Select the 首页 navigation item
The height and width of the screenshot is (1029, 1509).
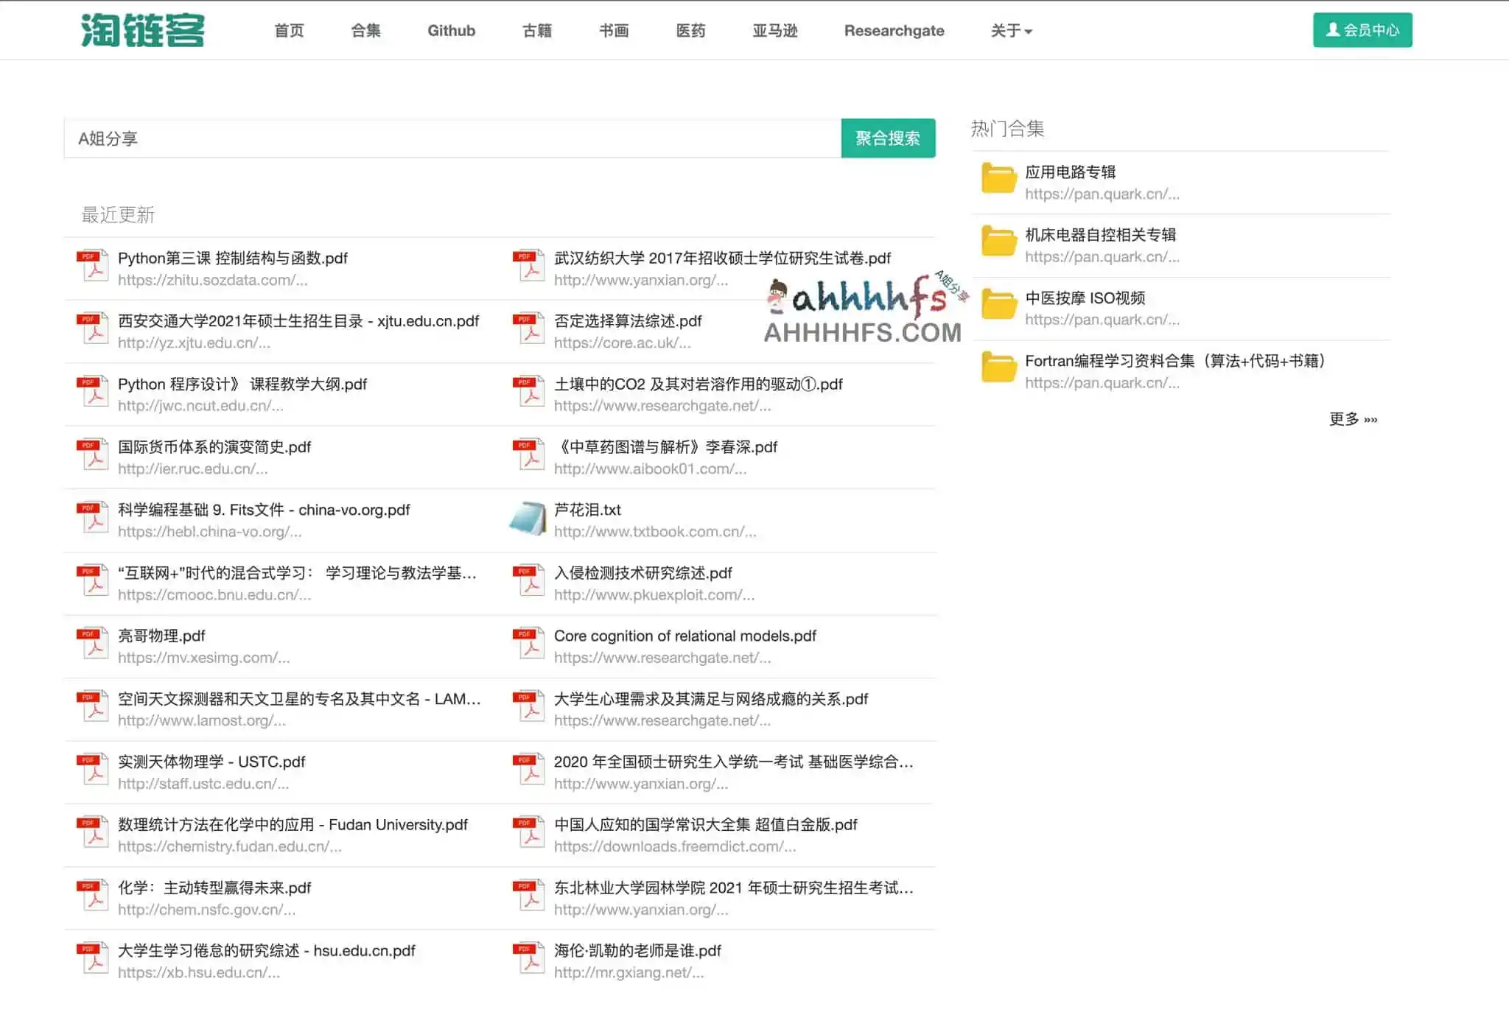[x=290, y=31]
